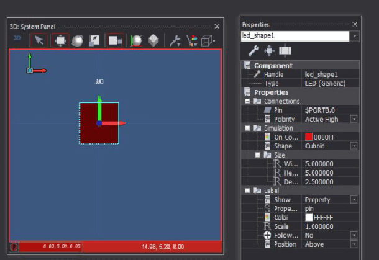Collapse the Size property group
The height and width of the screenshot is (260, 379).
click(x=257, y=155)
